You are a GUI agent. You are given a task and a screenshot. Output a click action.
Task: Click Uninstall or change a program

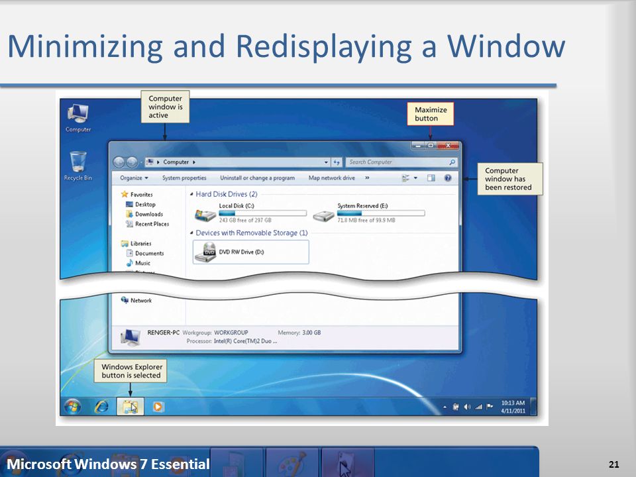coord(257,178)
